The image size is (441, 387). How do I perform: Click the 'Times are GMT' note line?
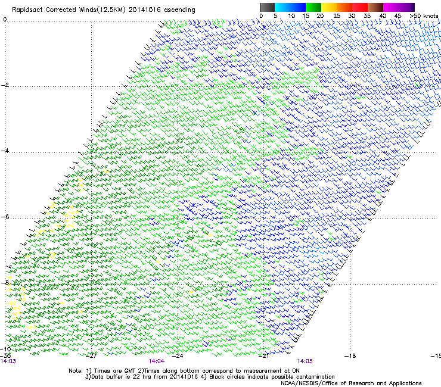pyautogui.click(x=184, y=371)
